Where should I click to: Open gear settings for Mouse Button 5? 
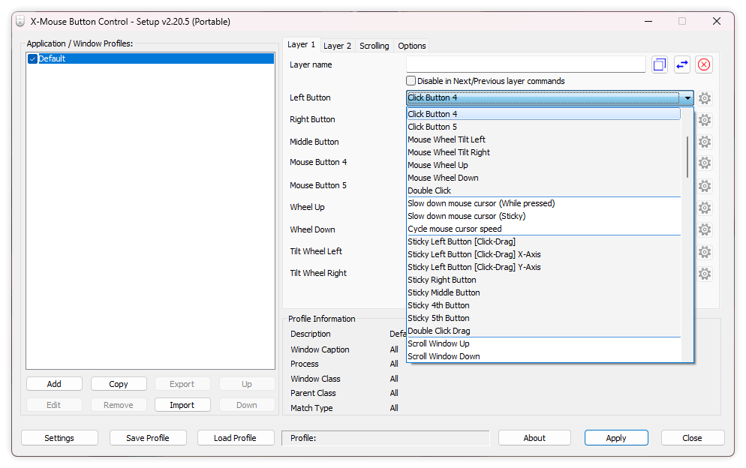(705, 186)
